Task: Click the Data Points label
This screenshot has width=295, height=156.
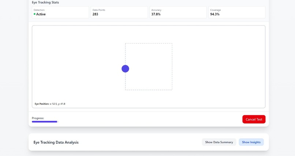Action: (x=99, y=10)
